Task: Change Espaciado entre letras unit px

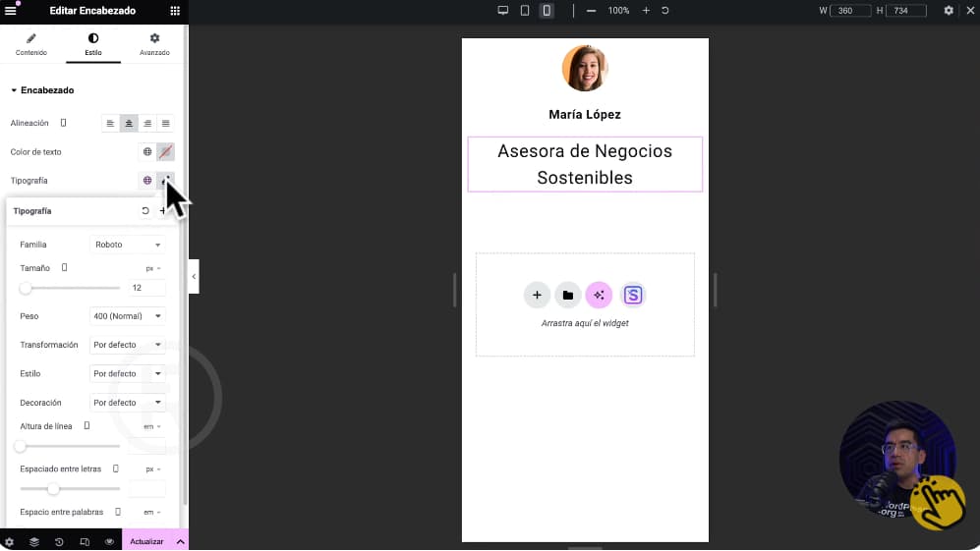Action: point(153,469)
